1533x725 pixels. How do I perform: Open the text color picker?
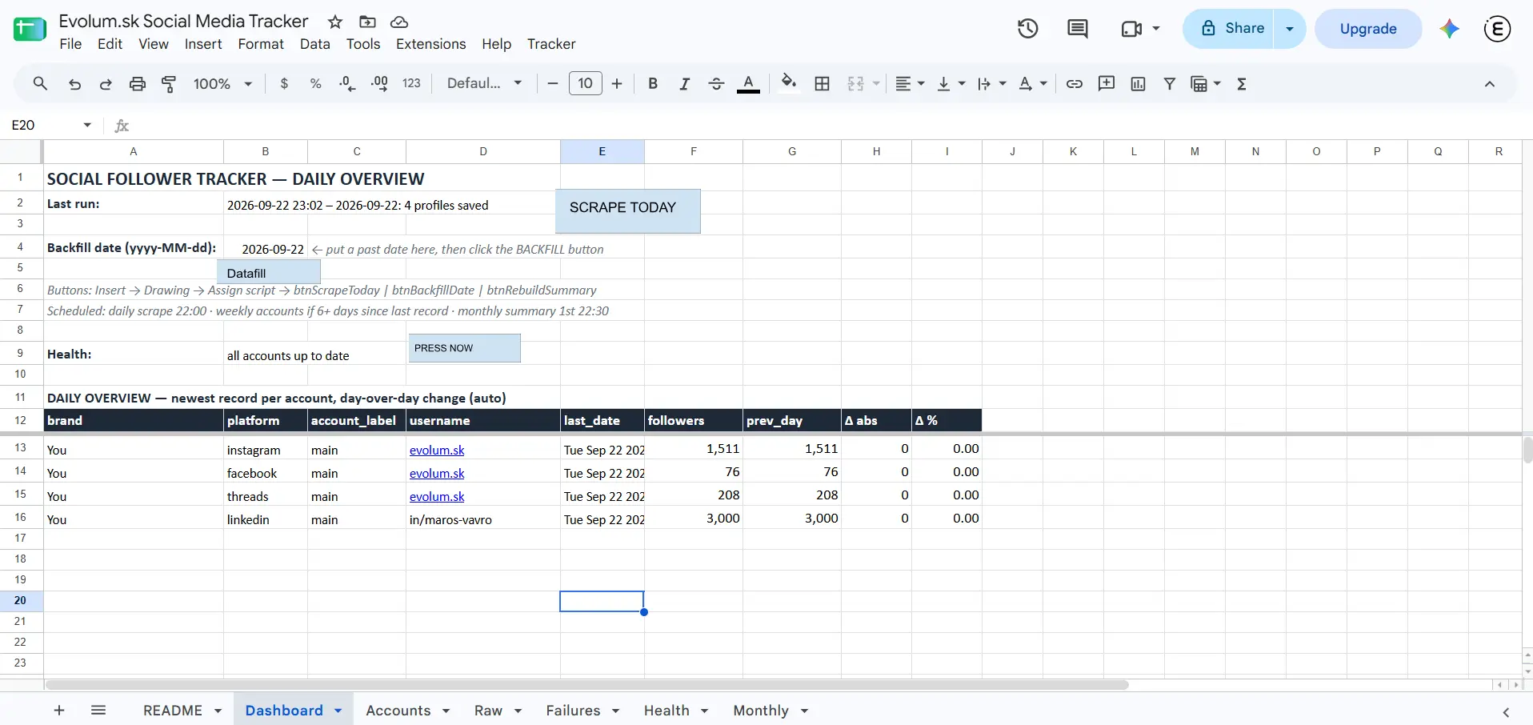pyautogui.click(x=748, y=83)
